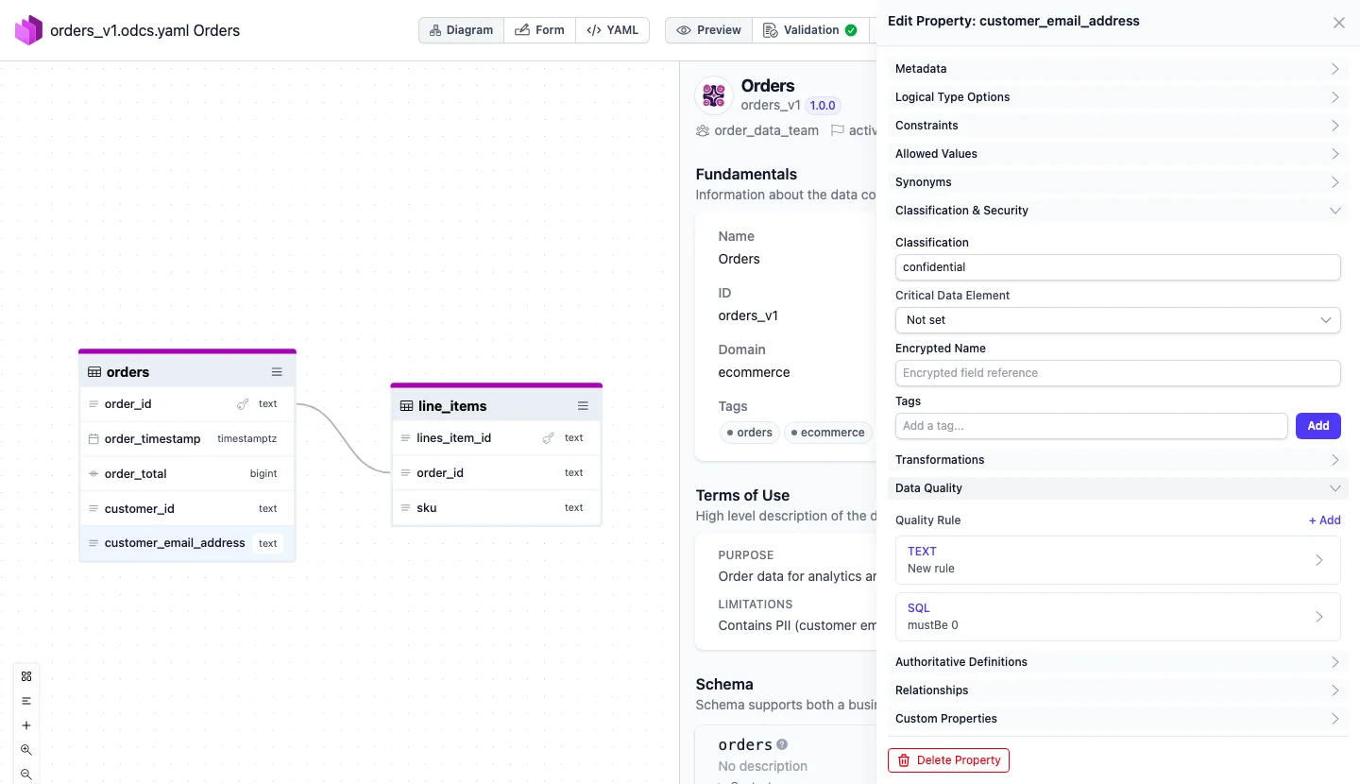Click the Encrypted Name input field
This screenshot has width=1360, height=784.
click(x=1118, y=373)
